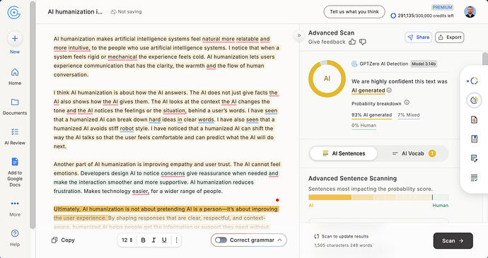This screenshot has width=488, height=258.
Task: Open the user profile avatar
Action: (470, 12)
